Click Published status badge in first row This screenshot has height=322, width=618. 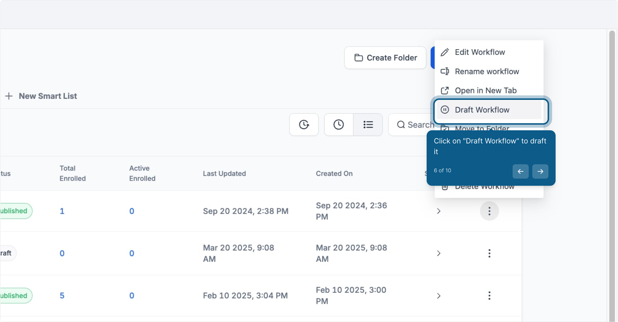(16, 211)
